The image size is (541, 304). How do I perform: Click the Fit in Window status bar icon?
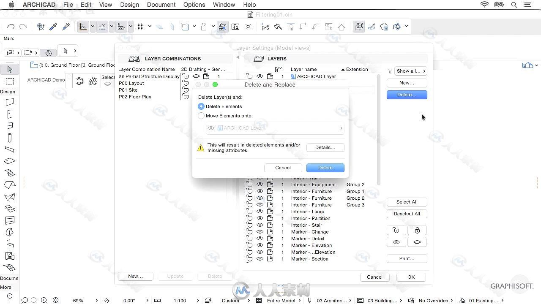click(x=55, y=300)
